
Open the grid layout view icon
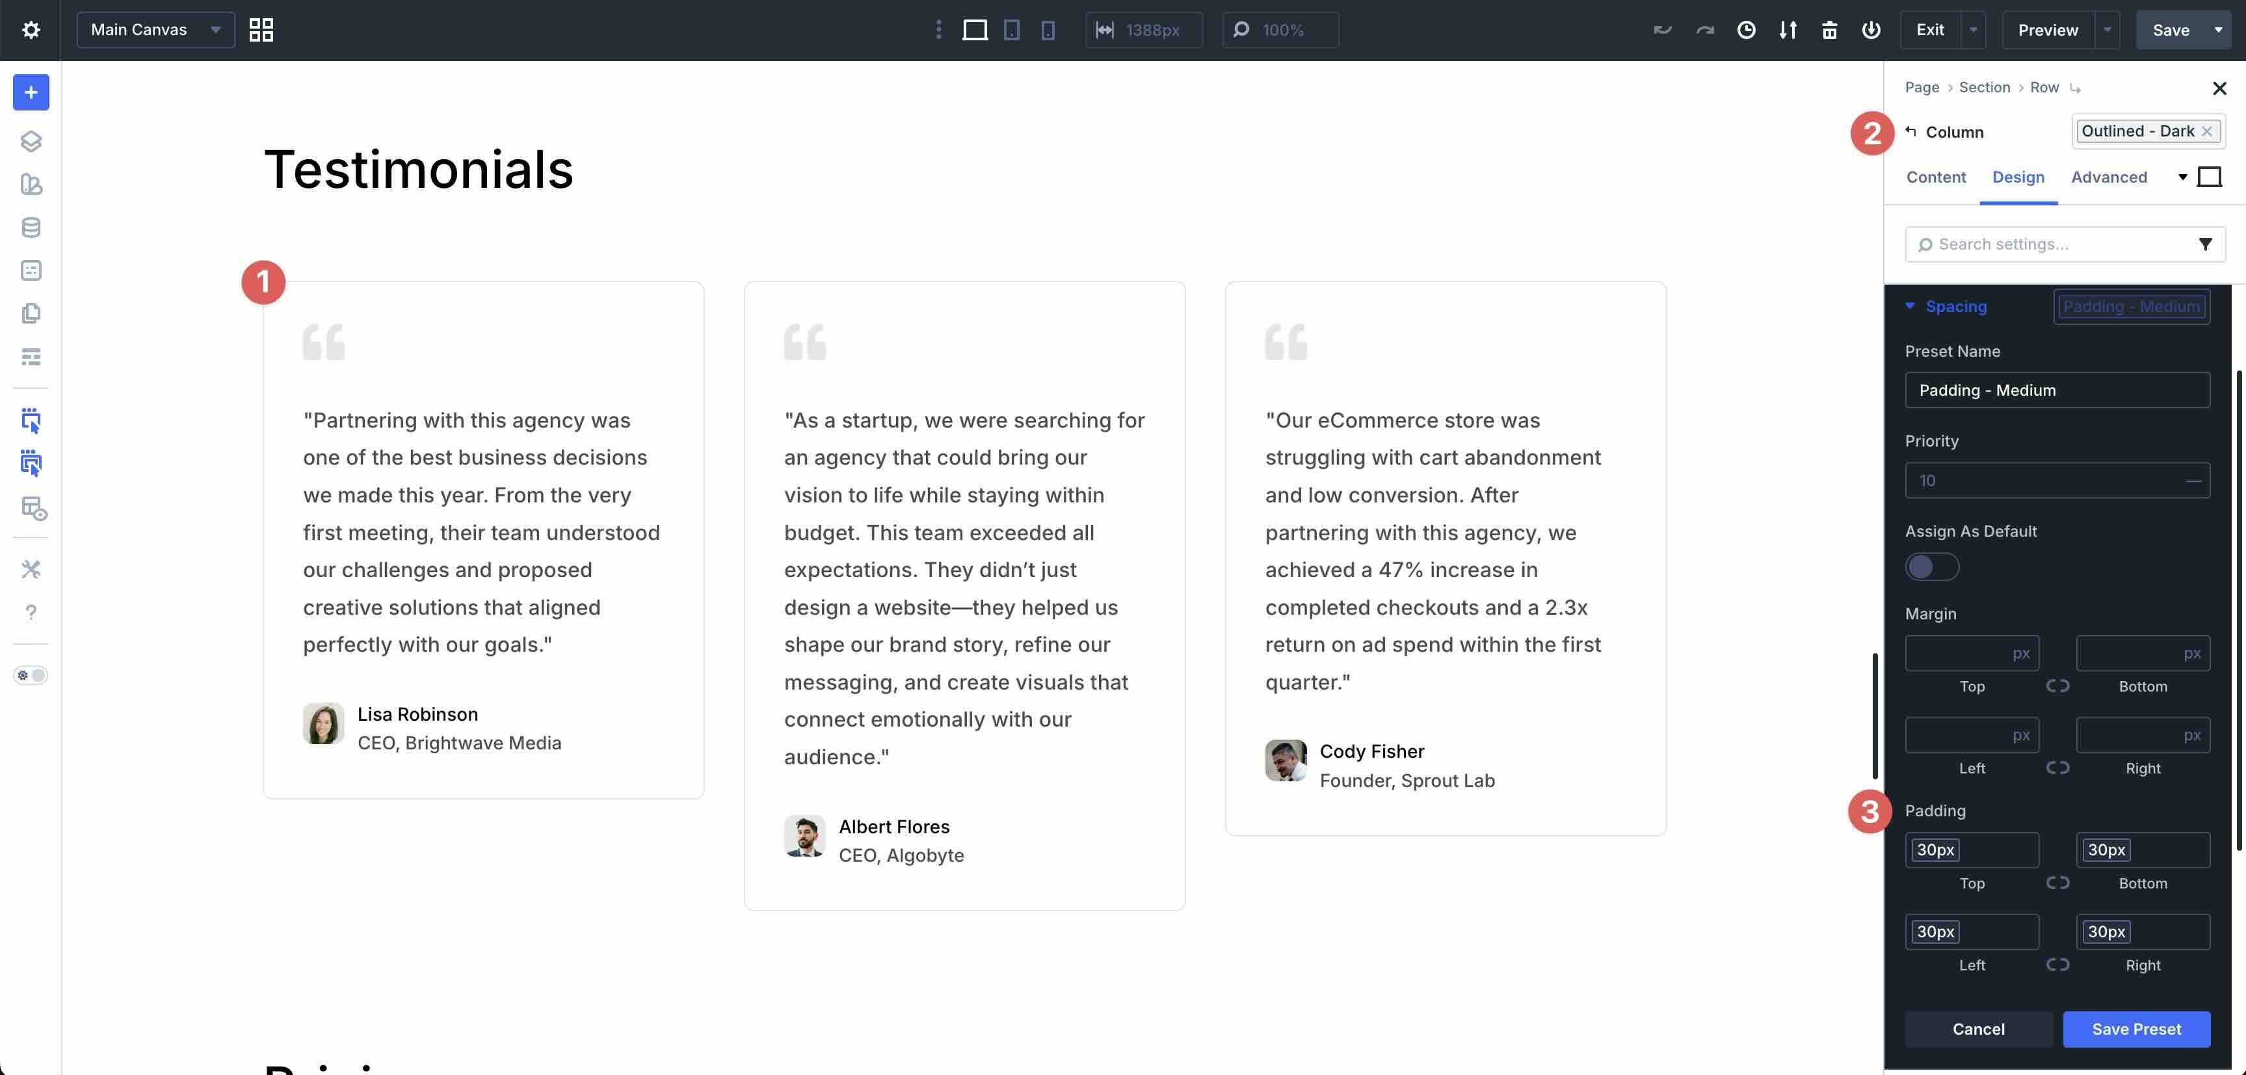click(261, 30)
